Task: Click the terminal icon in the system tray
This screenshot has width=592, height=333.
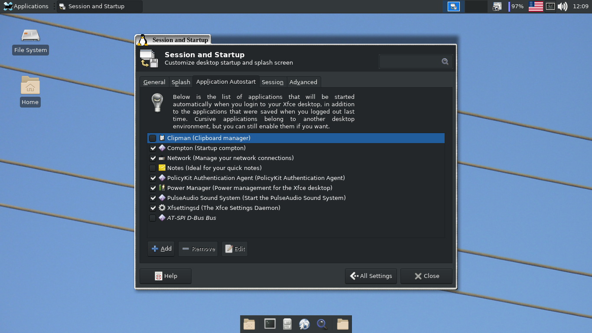Action: click(x=550, y=6)
